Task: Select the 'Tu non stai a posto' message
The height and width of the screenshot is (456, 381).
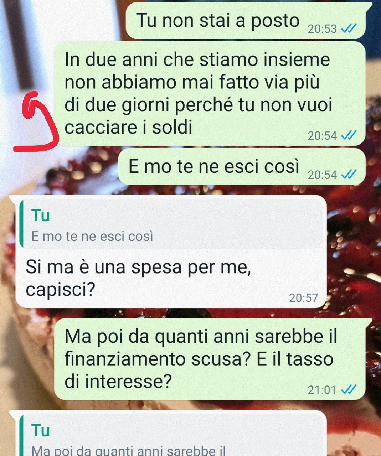Action: coord(246,21)
